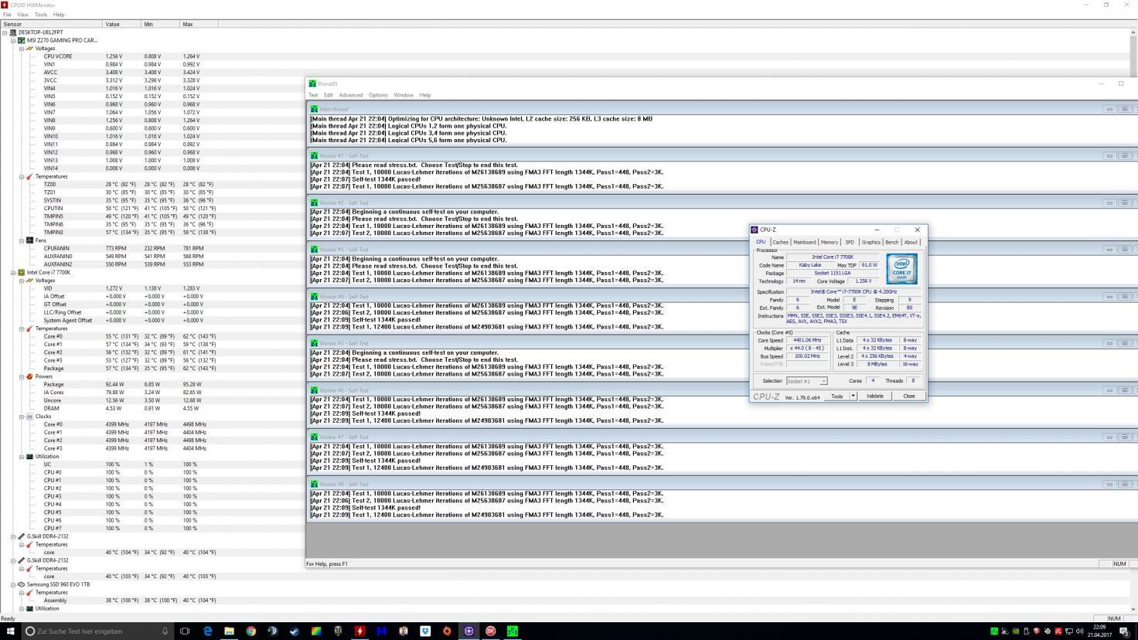Image resolution: width=1138 pixels, height=640 pixels.
Task: Switch to CPU-Z taskbar icon
Action: click(x=468, y=631)
